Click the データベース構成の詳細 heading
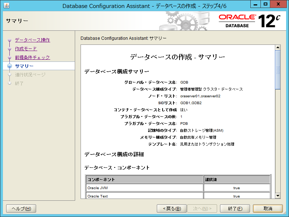 (x=114, y=154)
